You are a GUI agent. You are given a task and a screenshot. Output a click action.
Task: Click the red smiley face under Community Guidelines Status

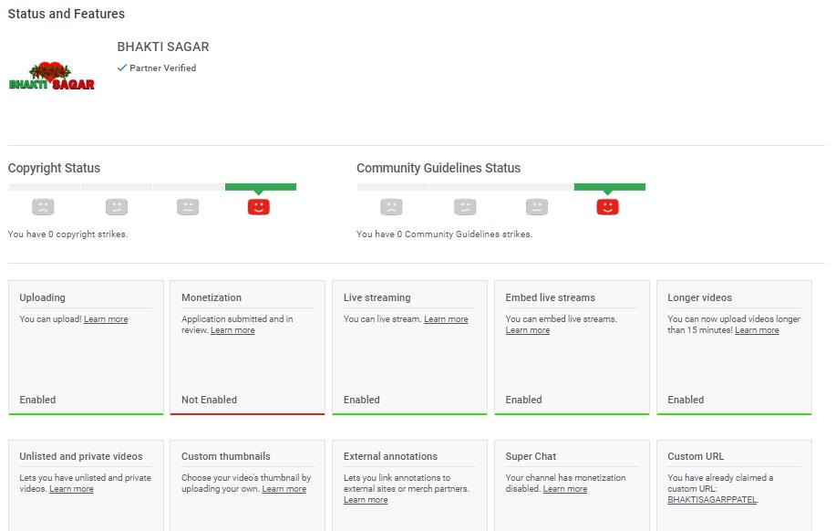coord(607,206)
